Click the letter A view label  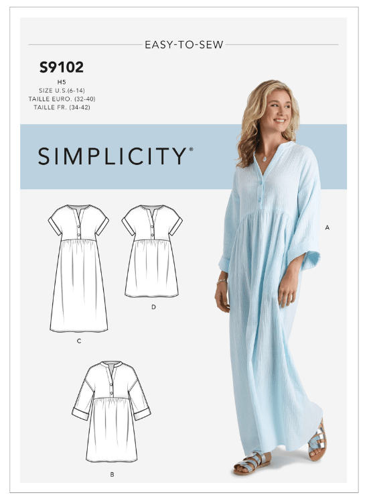[x=327, y=227]
